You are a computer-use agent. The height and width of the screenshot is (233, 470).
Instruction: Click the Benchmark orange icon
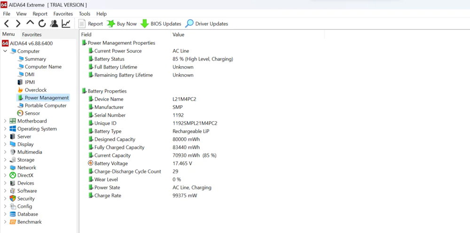coord(13,222)
